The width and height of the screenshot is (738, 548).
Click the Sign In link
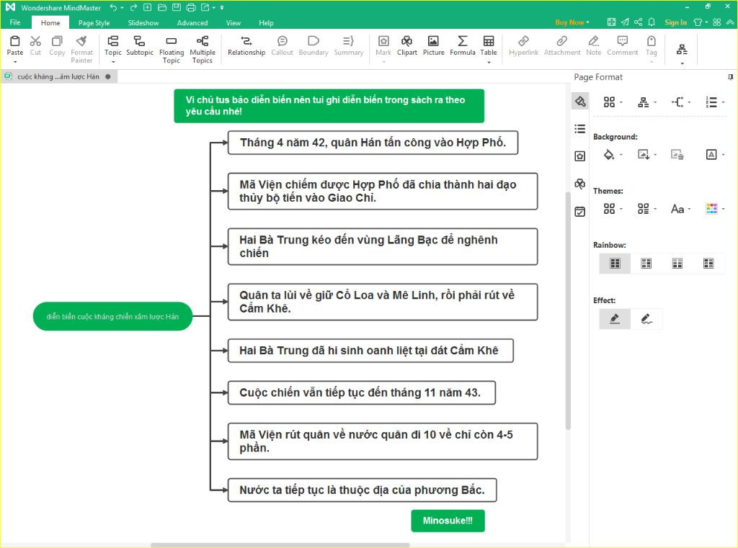[675, 22]
